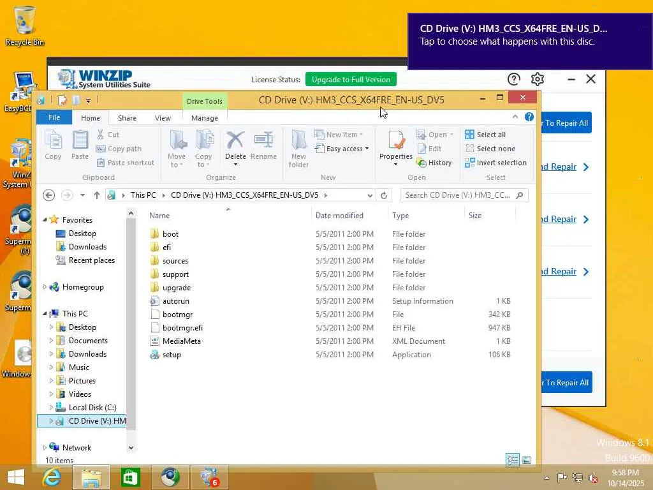Image resolution: width=653 pixels, height=490 pixels.
Task: Click Invert selection
Action: pos(495,163)
